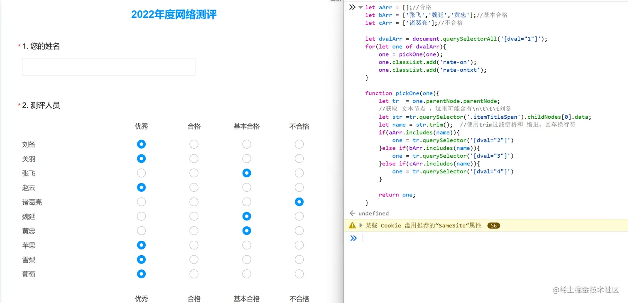This screenshot has height=303, width=628.
Task: Click the yellow warning triangle icon
Action: [352, 225]
